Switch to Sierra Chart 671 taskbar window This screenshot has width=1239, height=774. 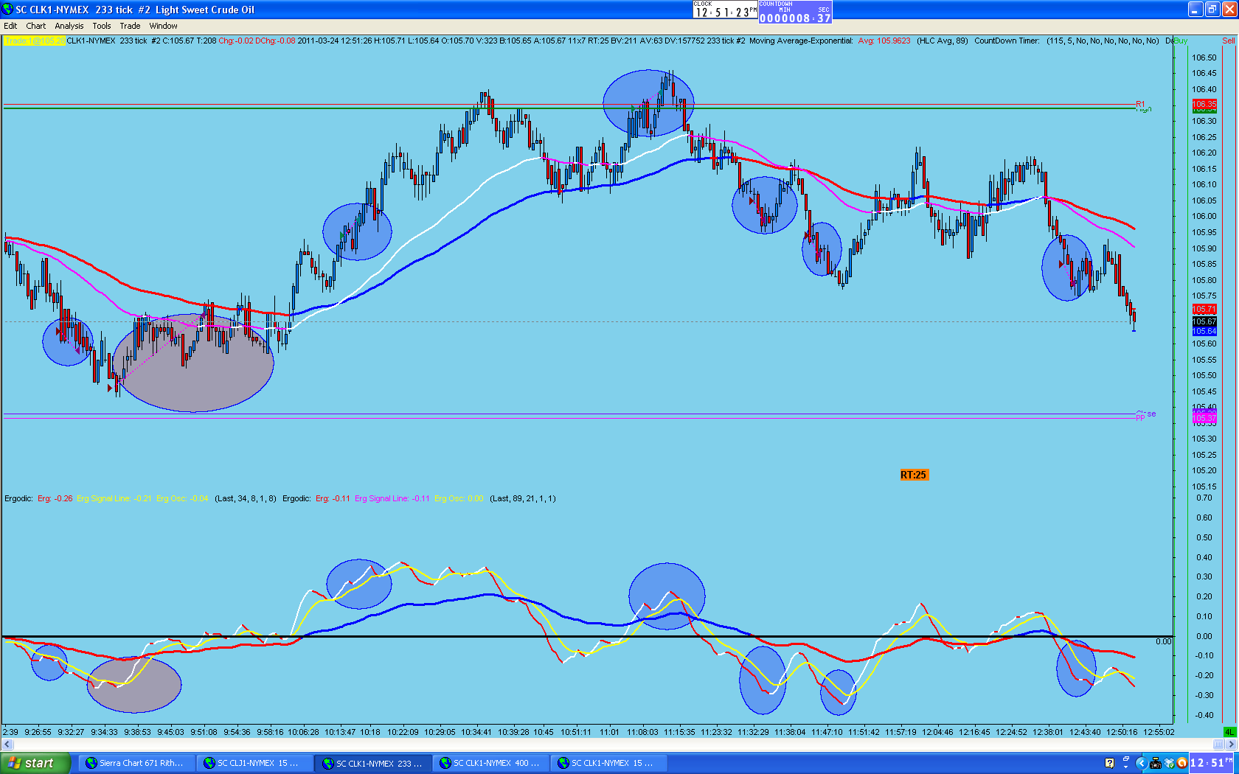136,763
